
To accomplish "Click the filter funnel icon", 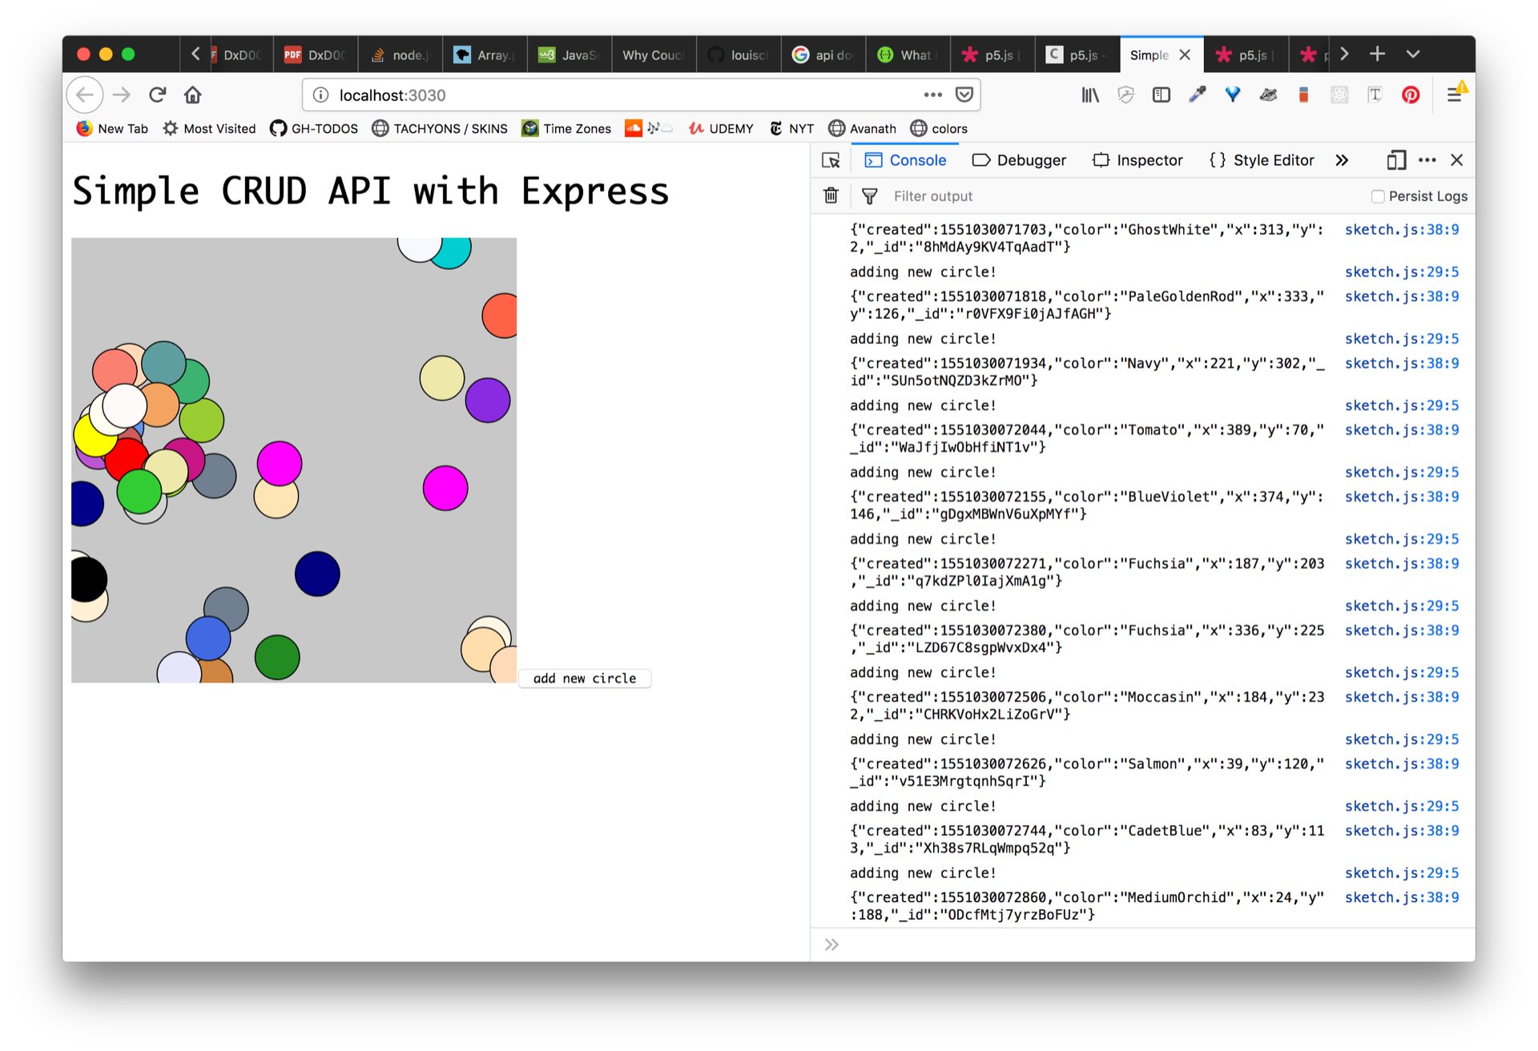I will point(869,195).
